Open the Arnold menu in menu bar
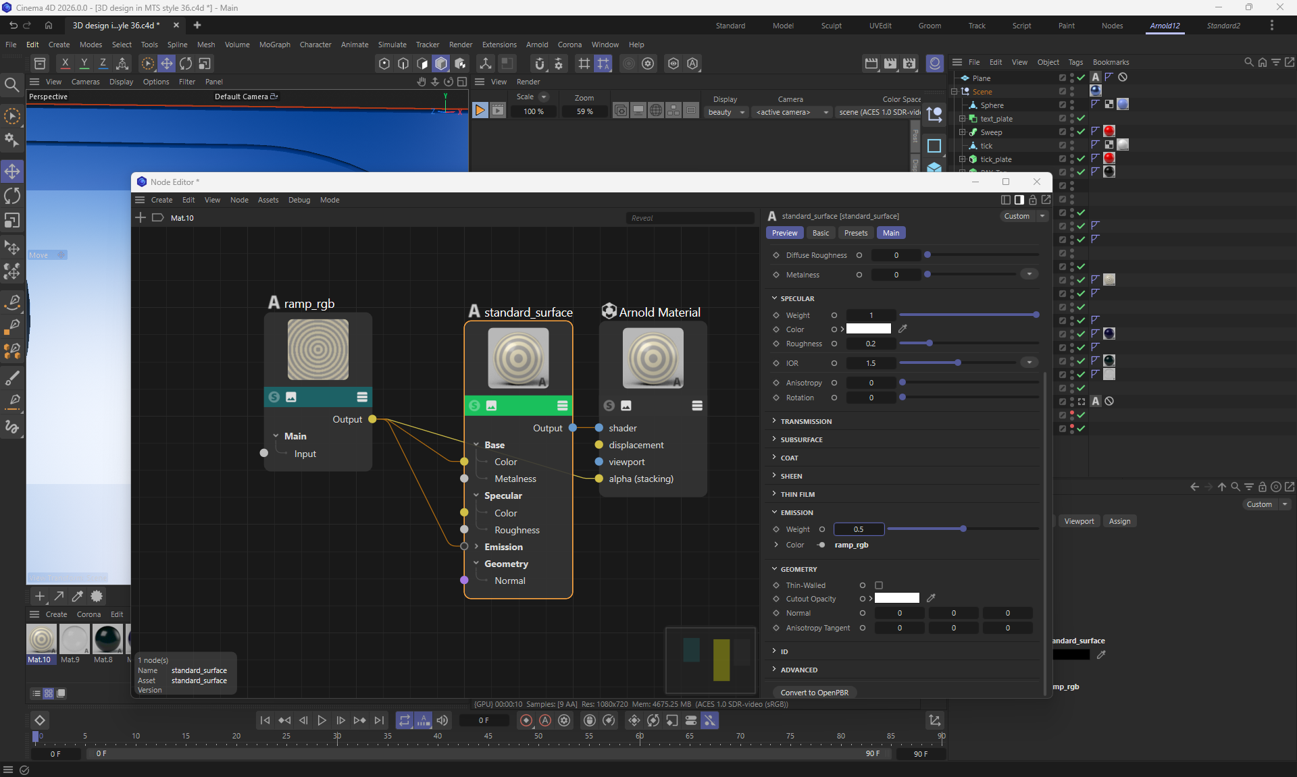 point(537,45)
